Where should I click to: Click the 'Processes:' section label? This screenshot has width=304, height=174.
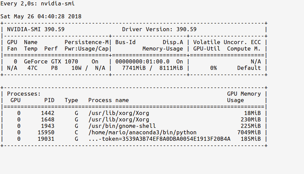click(24, 94)
